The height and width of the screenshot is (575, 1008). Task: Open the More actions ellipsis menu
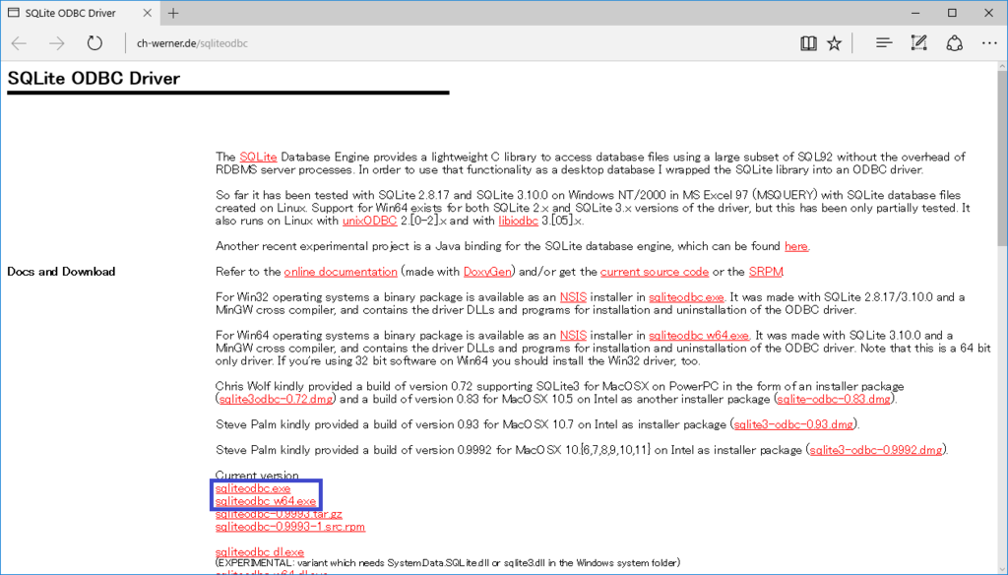(x=989, y=43)
